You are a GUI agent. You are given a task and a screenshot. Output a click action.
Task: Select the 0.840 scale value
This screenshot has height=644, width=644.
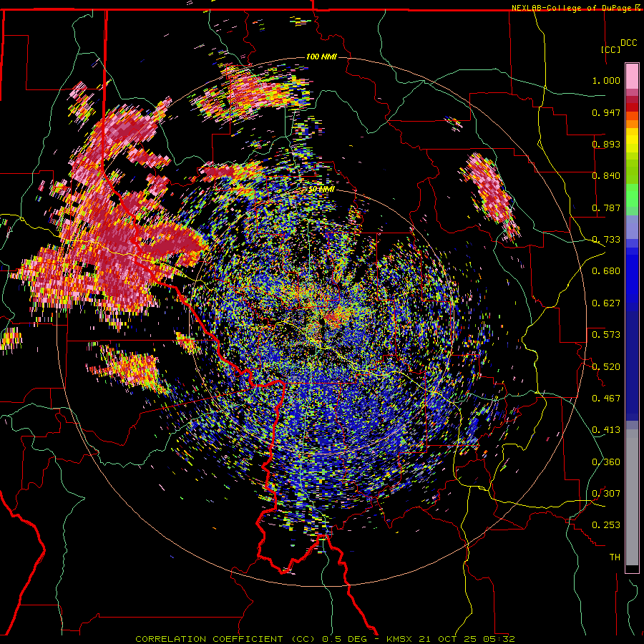click(606, 175)
